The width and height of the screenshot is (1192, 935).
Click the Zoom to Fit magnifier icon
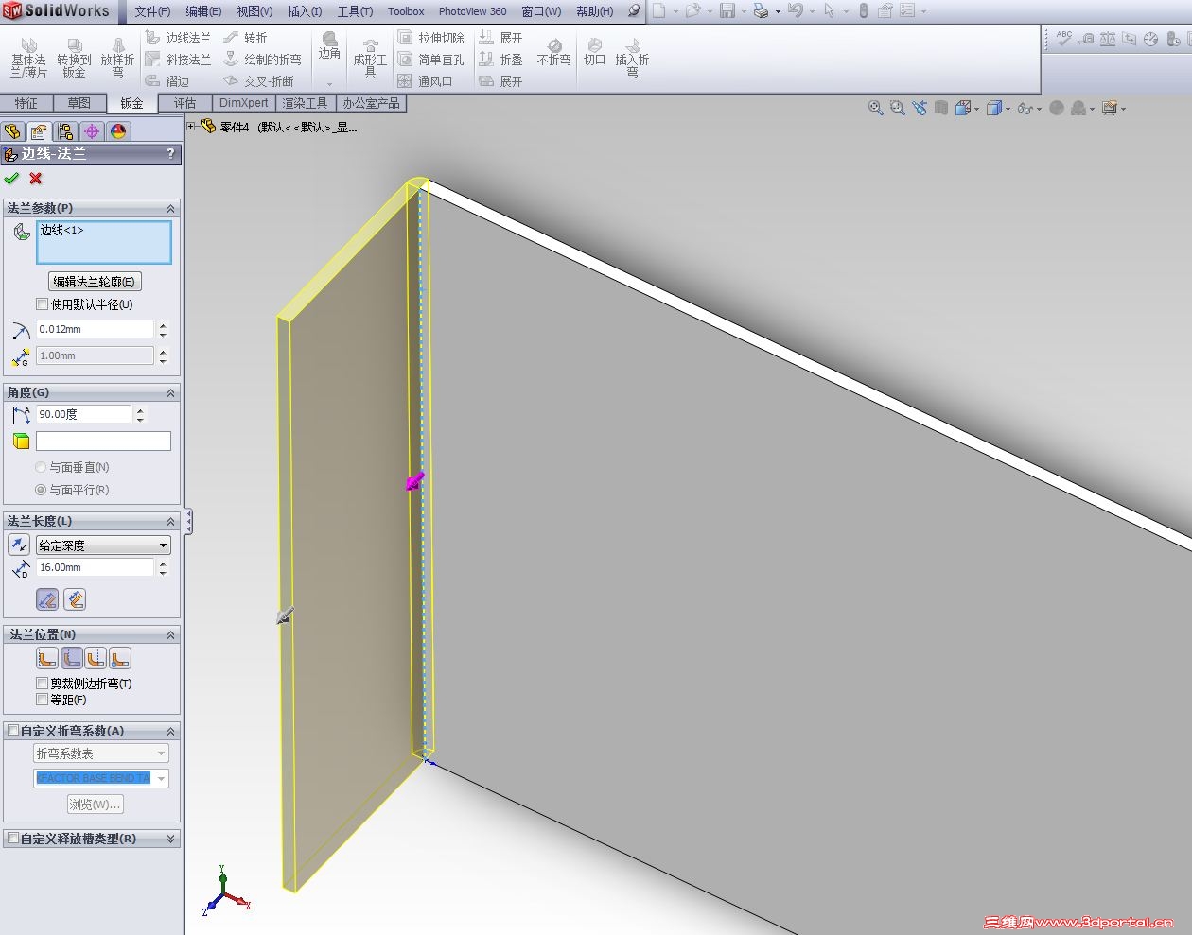(x=876, y=109)
